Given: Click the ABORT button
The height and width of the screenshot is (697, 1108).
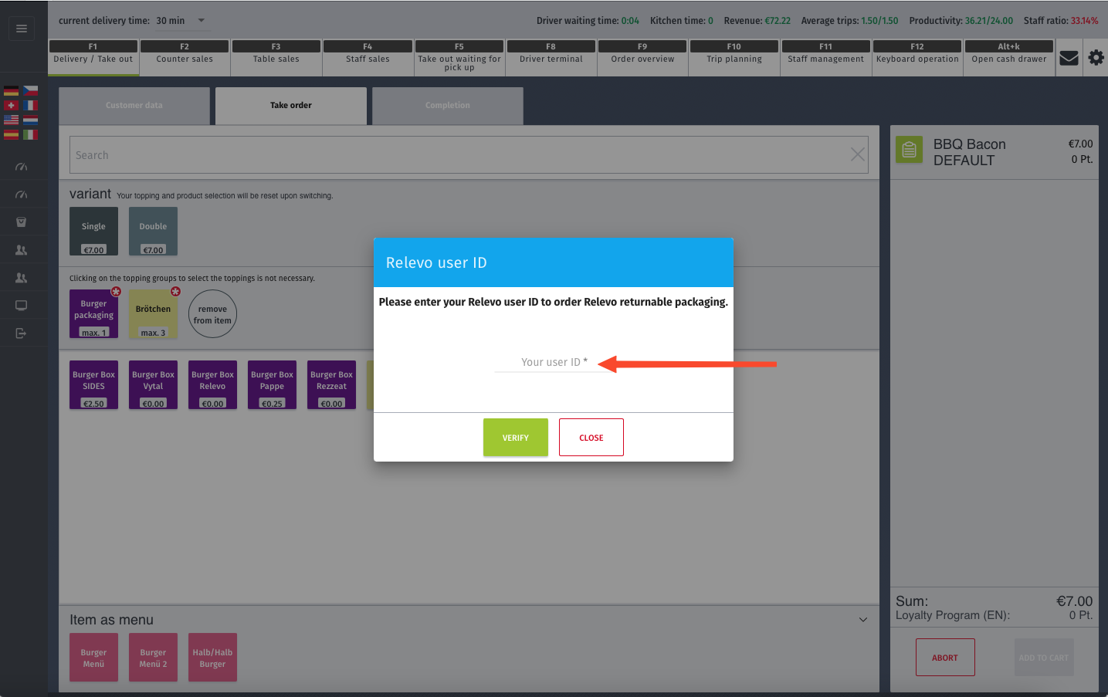Looking at the screenshot, I should click(x=945, y=658).
